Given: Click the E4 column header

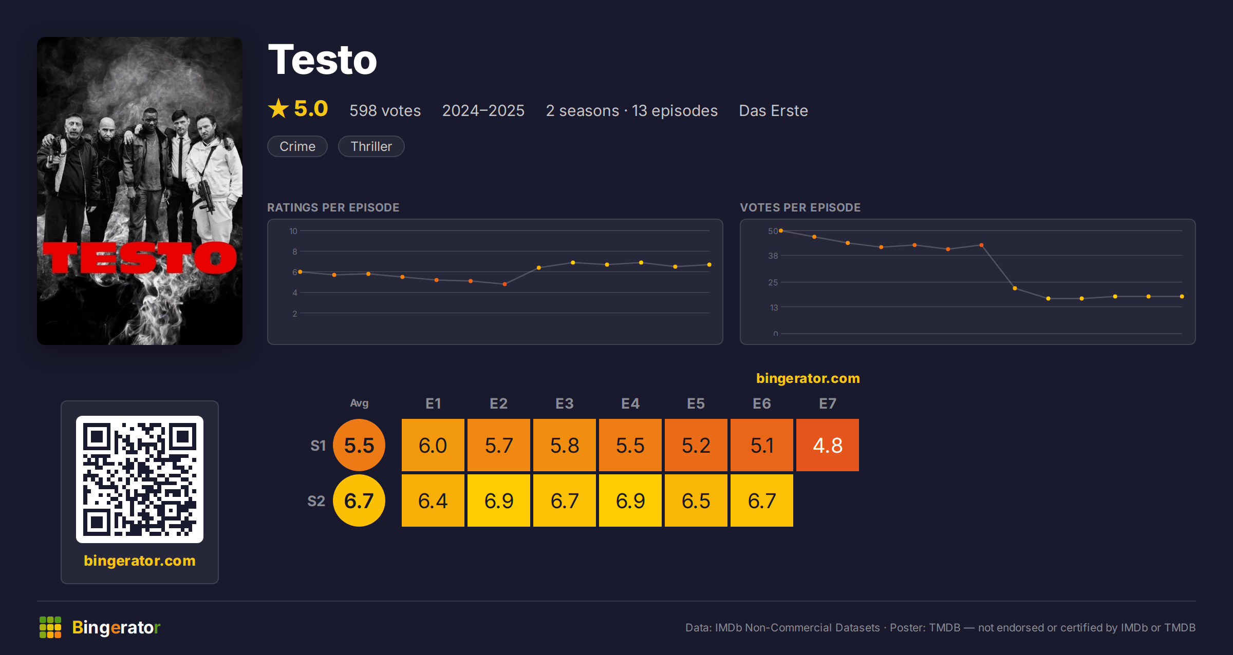Looking at the screenshot, I should (630, 403).
